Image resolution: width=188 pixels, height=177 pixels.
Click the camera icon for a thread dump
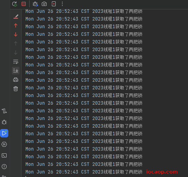click(x=44, y=4)
